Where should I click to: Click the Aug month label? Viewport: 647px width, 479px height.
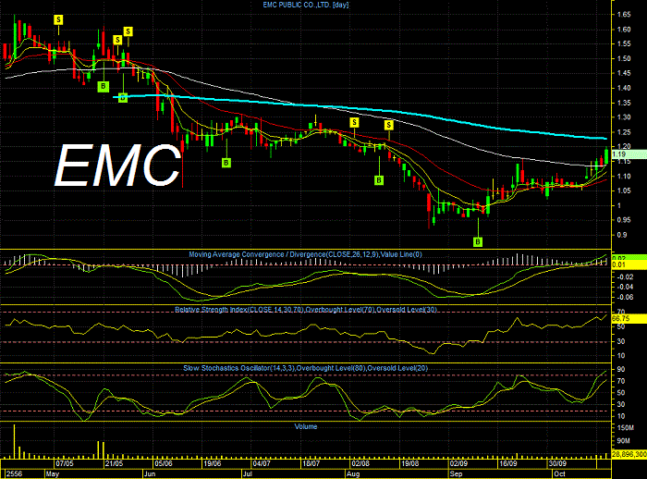[353, 473]
